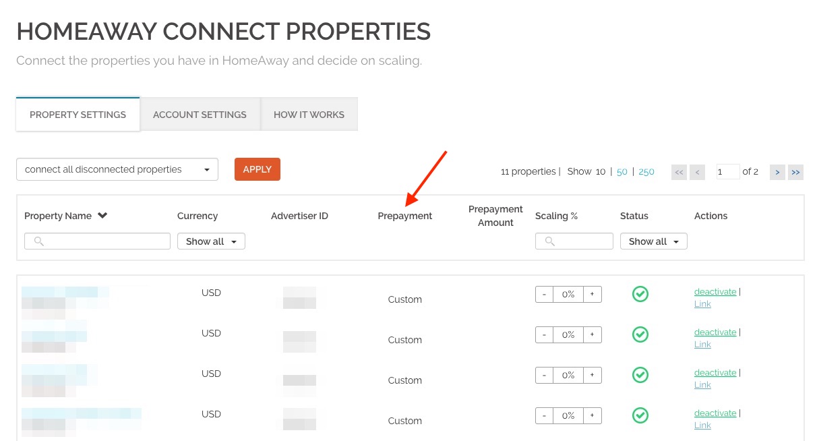Open the Currency Show all filter dropdown
Viewport: 817px width, 441px height.
click(211, 241)
